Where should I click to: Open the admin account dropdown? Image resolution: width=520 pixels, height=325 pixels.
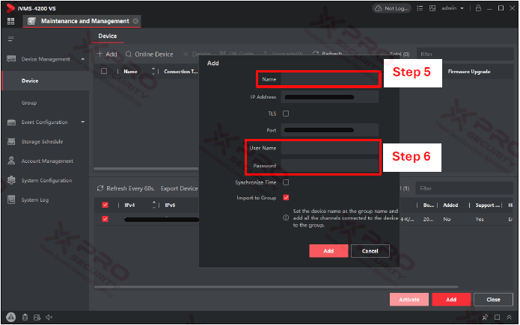click(x=451, y=8)
